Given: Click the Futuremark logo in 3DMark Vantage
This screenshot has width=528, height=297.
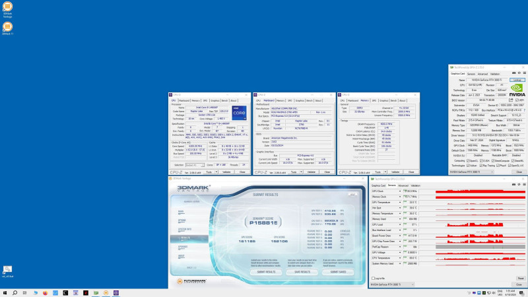Looking at the screenshot, I should pyautogui.click(x=191, y=281).
